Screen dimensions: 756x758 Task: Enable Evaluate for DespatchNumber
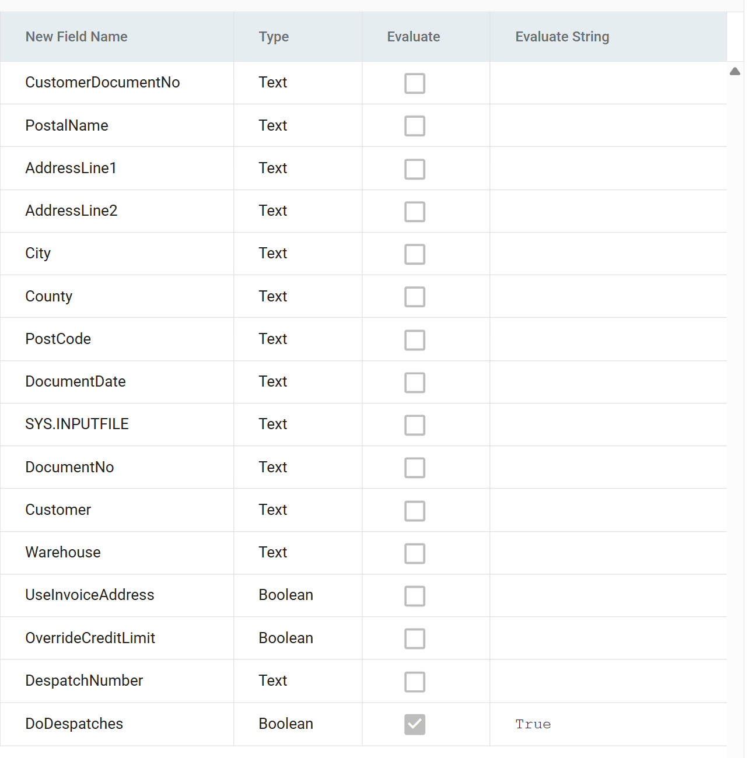[415, 682]
